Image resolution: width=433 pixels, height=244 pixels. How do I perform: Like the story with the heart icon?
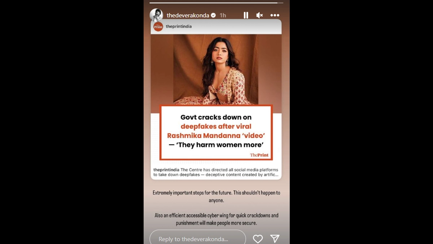click(258, 239)
